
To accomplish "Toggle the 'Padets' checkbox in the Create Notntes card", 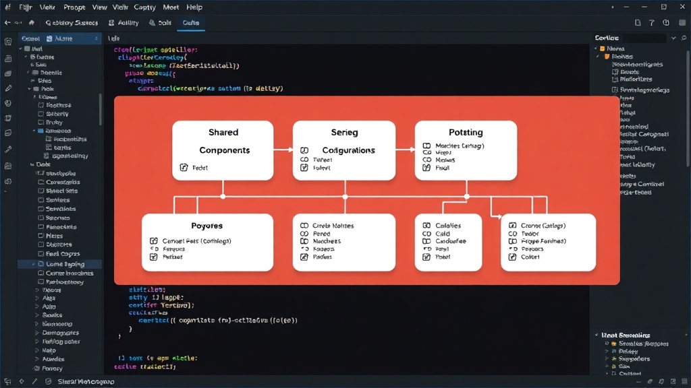I will click(304, 257).
